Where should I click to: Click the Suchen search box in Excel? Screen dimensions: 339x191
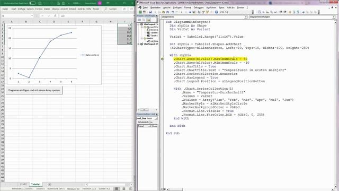[x=111, y=9]
